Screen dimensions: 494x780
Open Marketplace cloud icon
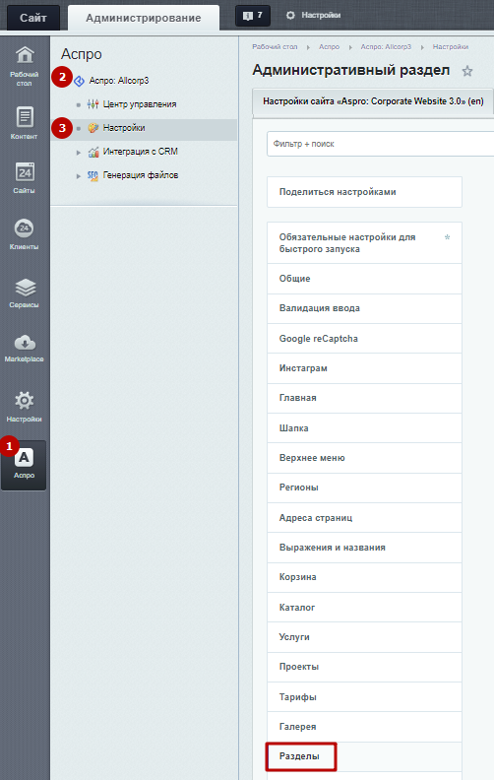[25, 349]
